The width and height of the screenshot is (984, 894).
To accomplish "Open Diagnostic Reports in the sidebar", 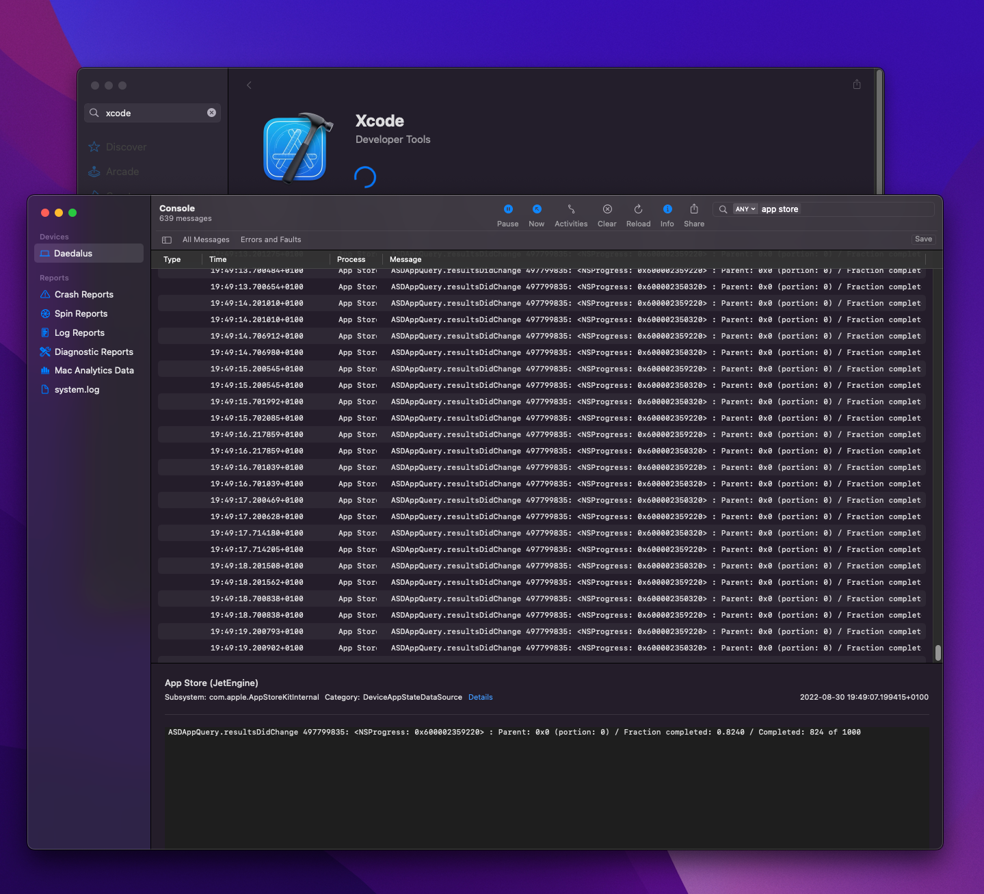I will tap(94, 352).
